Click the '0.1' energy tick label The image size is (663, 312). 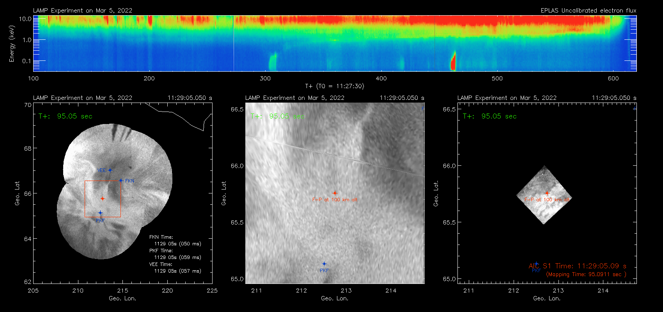click(x=27, y=61)
